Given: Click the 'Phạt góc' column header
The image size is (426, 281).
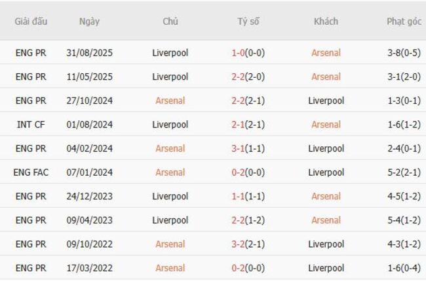Looking at the screenshot, I should [x=404, y=22].
